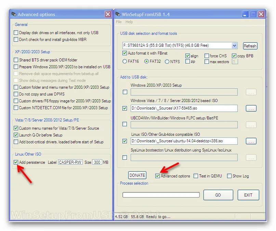Select the FAT16 radio button
This screenshot has width=276, height=231.
tap(124, 61)
